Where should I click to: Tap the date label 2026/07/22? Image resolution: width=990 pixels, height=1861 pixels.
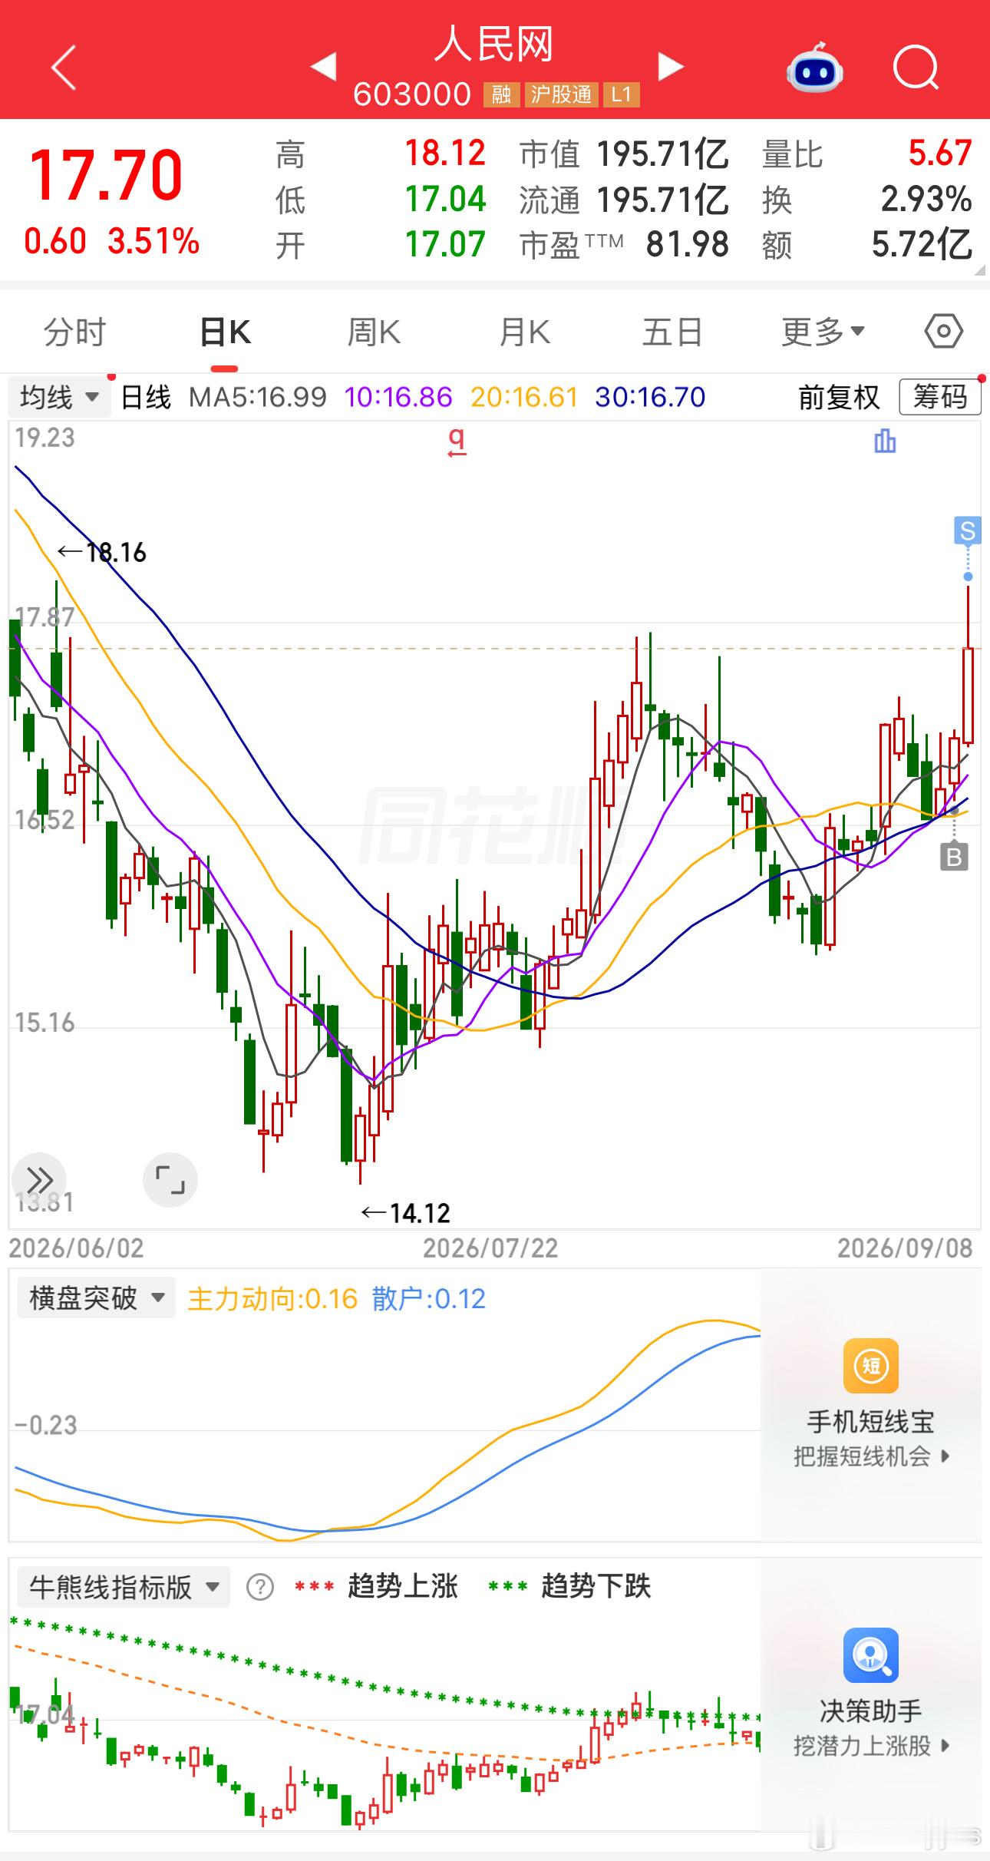click(x=490, y=1248)
